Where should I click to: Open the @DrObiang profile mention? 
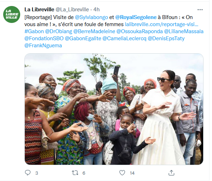[x=58, y=31]
